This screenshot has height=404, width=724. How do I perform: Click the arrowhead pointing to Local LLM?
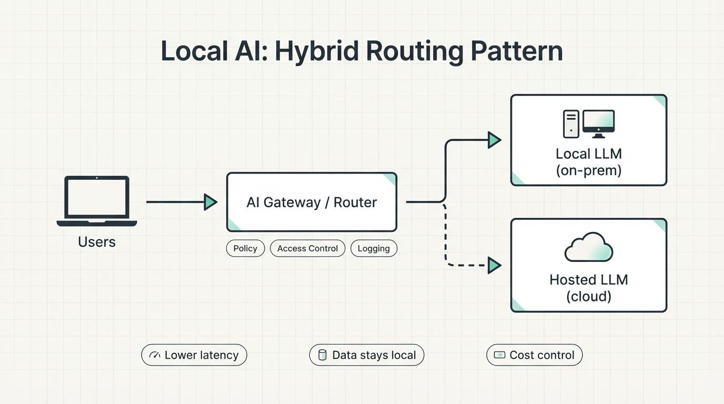click(x=494, y=140)
